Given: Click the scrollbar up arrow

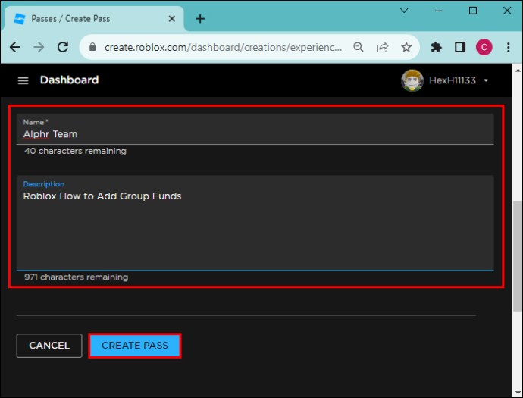Looking at the screenshot, I should [518, 70].
